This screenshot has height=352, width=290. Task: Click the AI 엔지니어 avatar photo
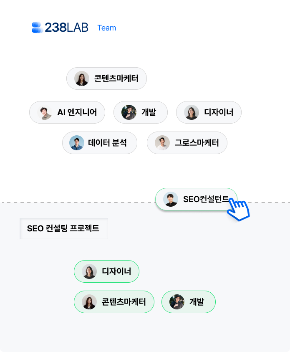pos(44,112)
